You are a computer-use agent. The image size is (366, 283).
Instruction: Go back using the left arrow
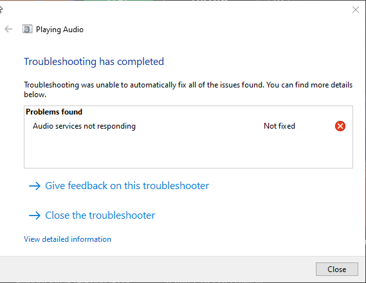pyautogui.click(x=8, y=29)
